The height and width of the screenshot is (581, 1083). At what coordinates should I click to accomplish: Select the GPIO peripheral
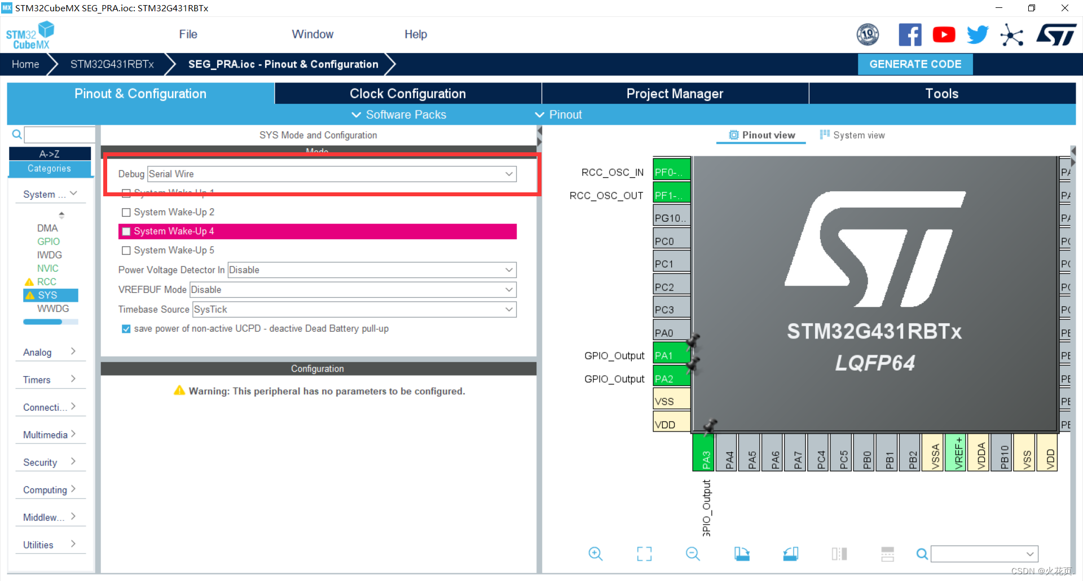[x=49, y=241]
